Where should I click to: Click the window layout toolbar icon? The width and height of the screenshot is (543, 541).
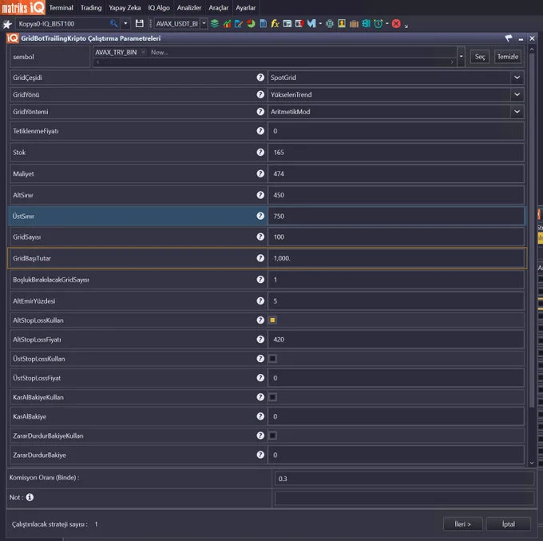coord(287,23)
